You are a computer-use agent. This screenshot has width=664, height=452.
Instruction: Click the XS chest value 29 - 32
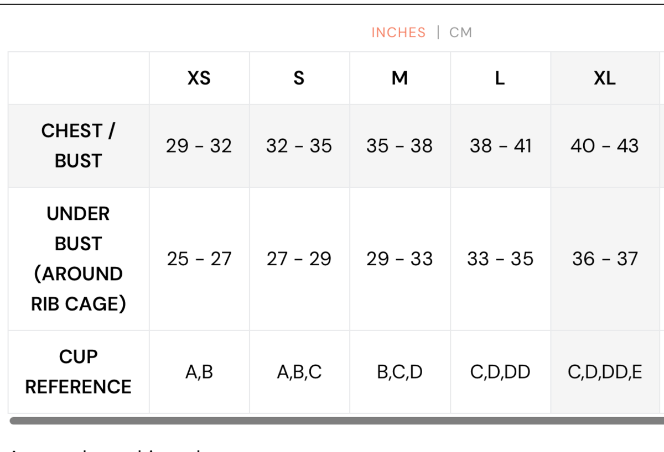pyautogui.click(x=199, y=146)
